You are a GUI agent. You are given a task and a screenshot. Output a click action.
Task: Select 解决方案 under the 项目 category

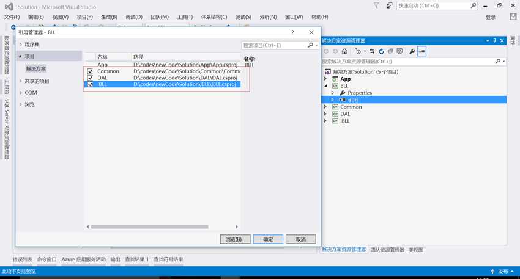[36, 68]
